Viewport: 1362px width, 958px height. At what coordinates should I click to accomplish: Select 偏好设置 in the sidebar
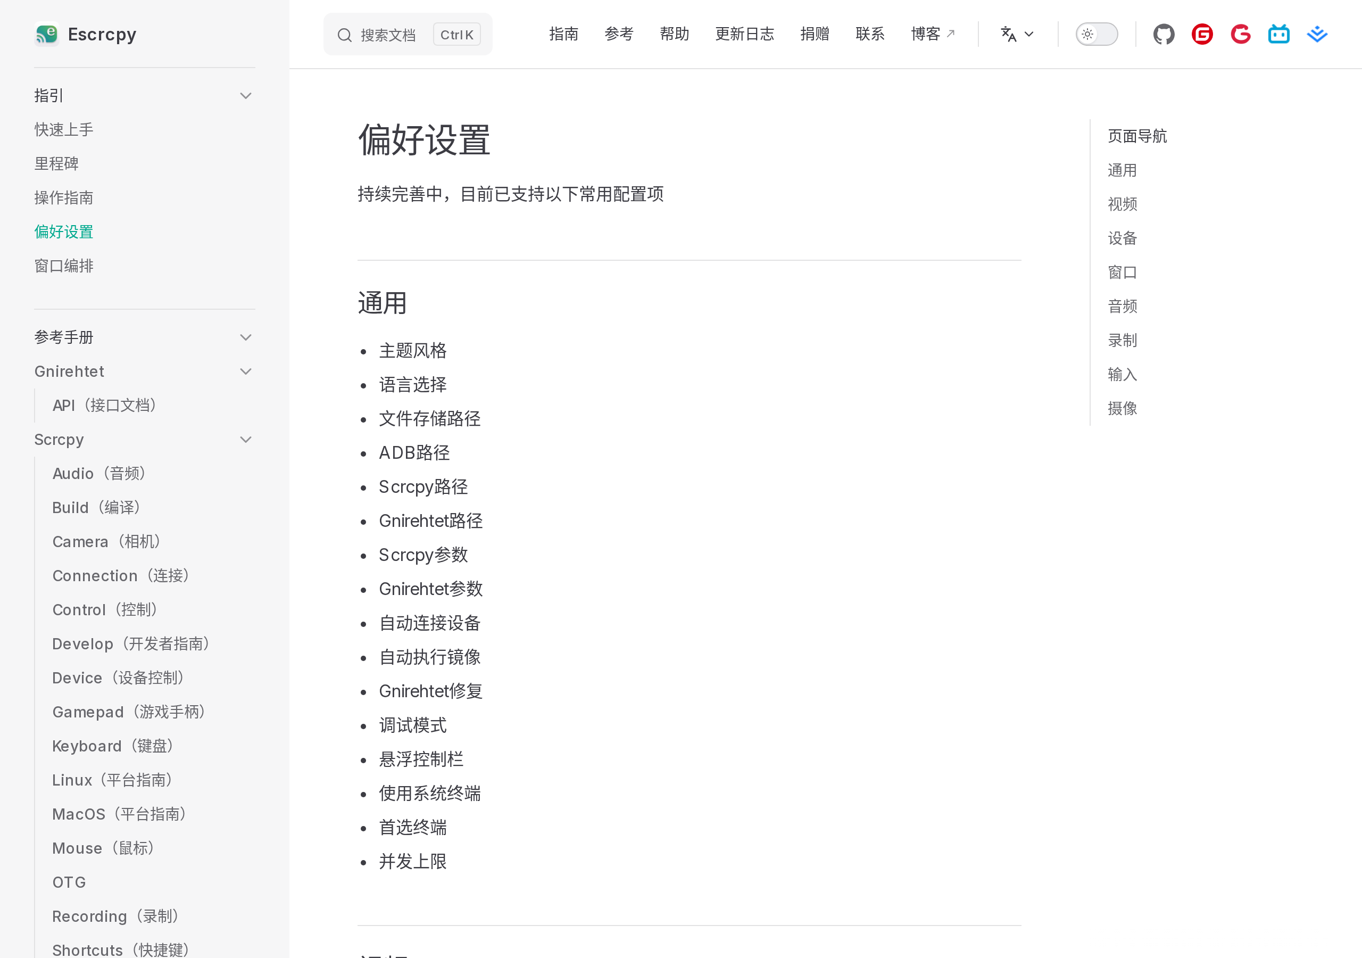[x=64, y=232]
